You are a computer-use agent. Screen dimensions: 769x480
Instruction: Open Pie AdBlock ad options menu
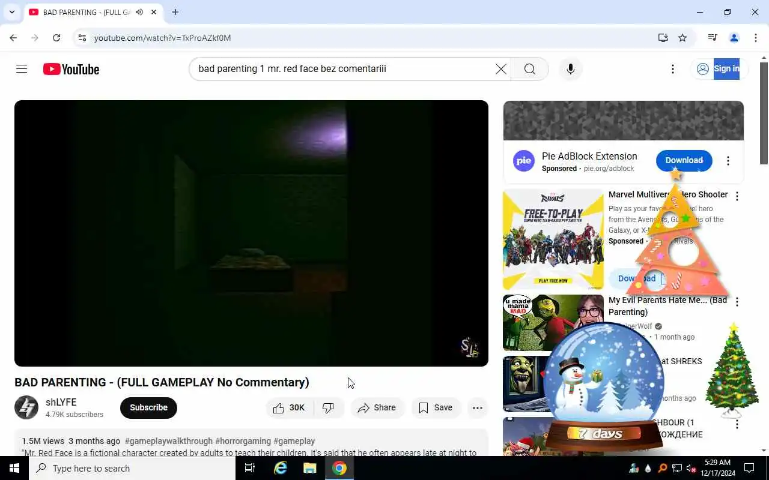tap(728, 161)
